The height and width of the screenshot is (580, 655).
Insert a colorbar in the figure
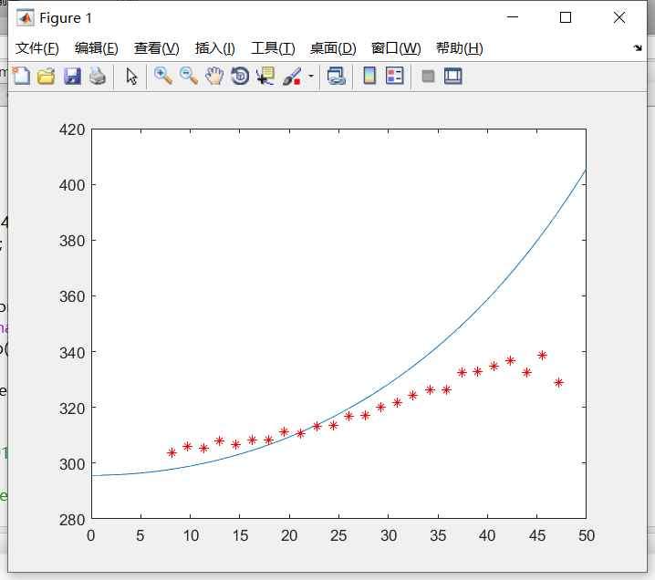click(369, 77)
